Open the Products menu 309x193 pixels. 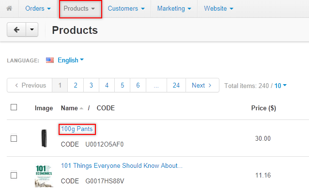click(x=79, y=8)
